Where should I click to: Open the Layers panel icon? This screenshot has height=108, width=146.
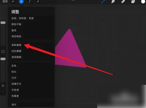[133, 1]
